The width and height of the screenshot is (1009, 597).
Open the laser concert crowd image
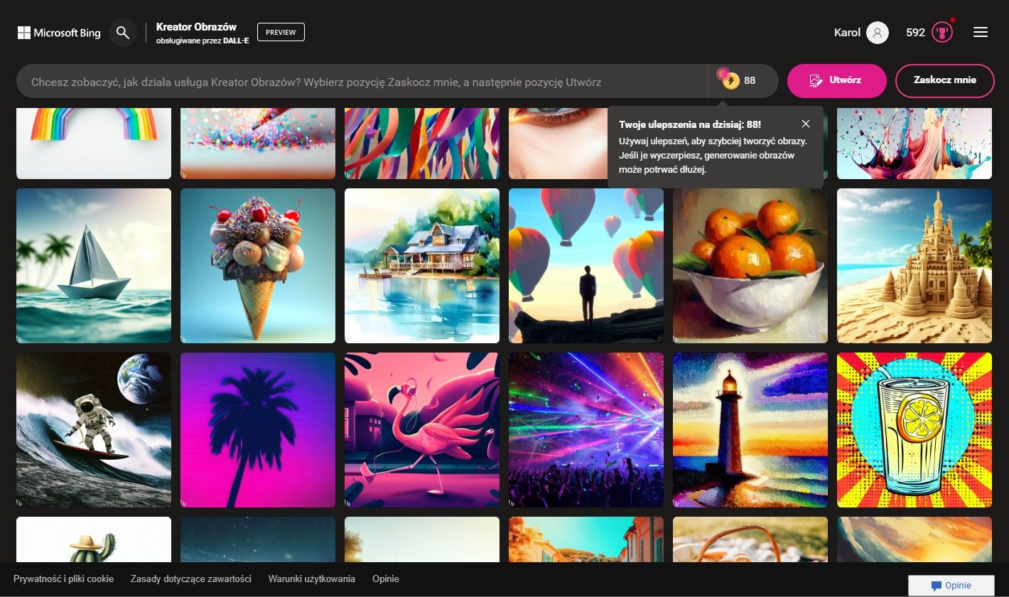[x=586, y=430]
